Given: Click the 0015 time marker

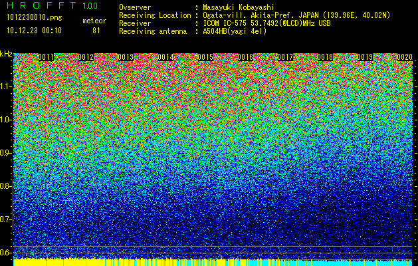Looking at the screenshot, I should (205, 57).
